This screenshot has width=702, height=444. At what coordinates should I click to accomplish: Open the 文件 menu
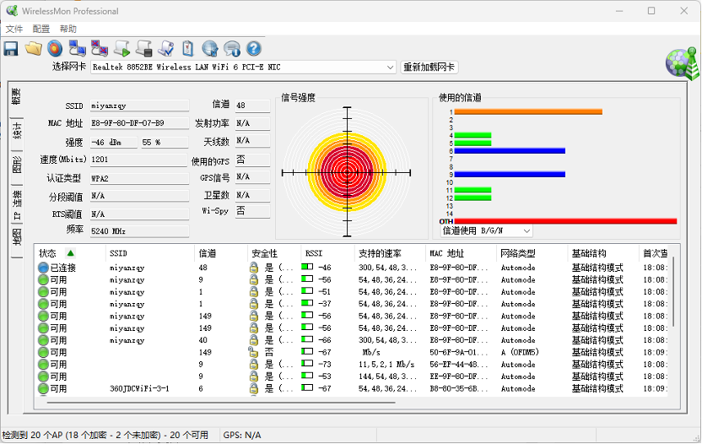(x=14, y=29)
